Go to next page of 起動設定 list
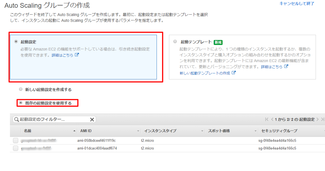325x171 pixels. coord(318,120)
